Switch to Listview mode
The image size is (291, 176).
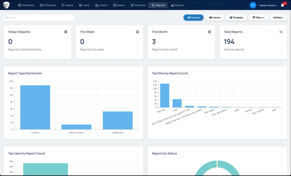pos(215,18)
